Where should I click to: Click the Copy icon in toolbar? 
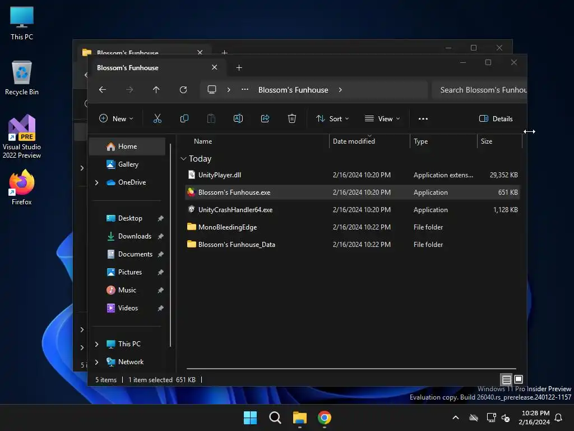184,118
